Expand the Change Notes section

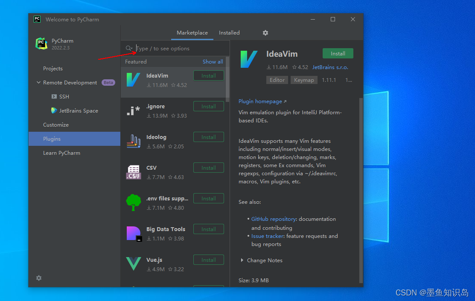242,260
